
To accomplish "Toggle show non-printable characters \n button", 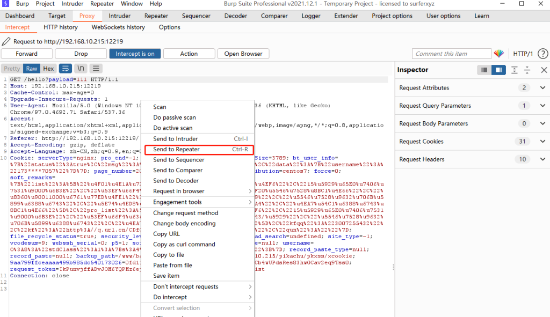I will pos(81,69).
